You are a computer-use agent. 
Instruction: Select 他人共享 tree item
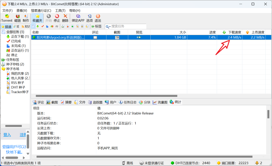click(x=20, y=78)
